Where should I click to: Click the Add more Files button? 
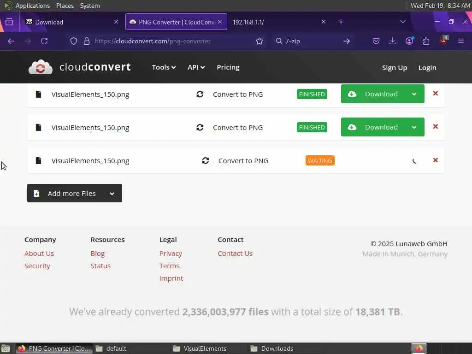pos(74,193)
